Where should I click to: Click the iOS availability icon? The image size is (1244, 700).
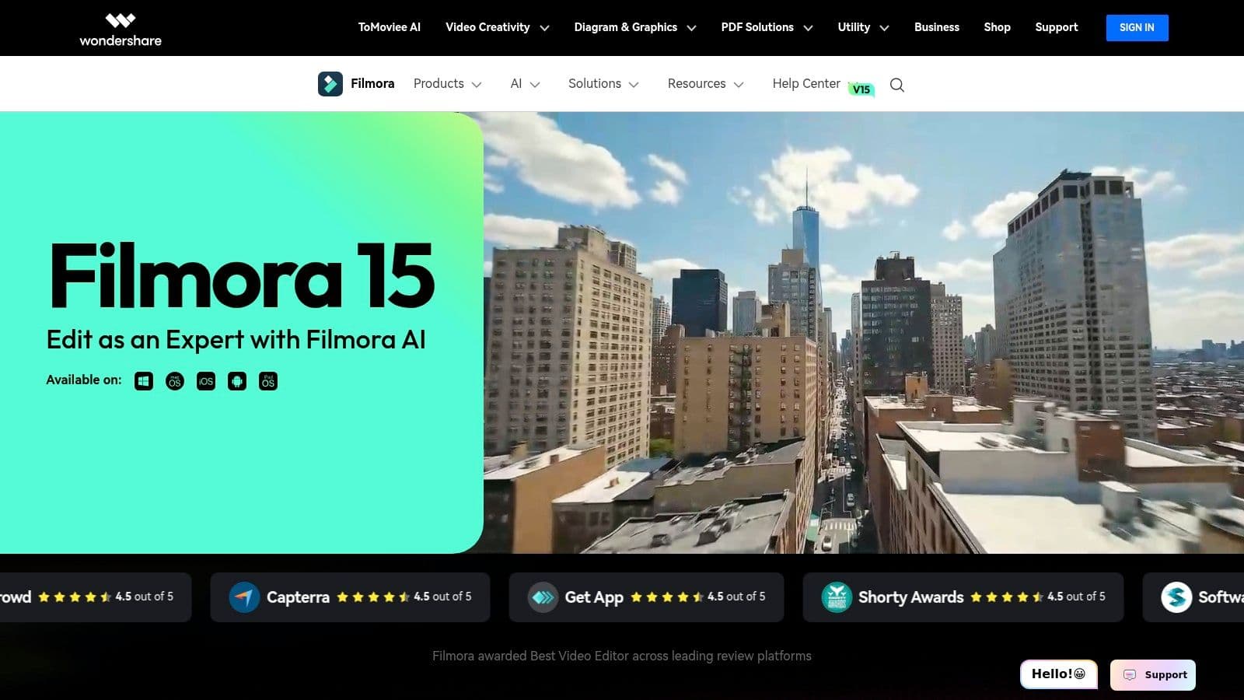click(x=205, y=380)
